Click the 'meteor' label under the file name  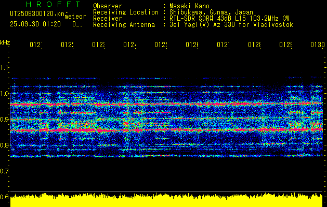75,17
